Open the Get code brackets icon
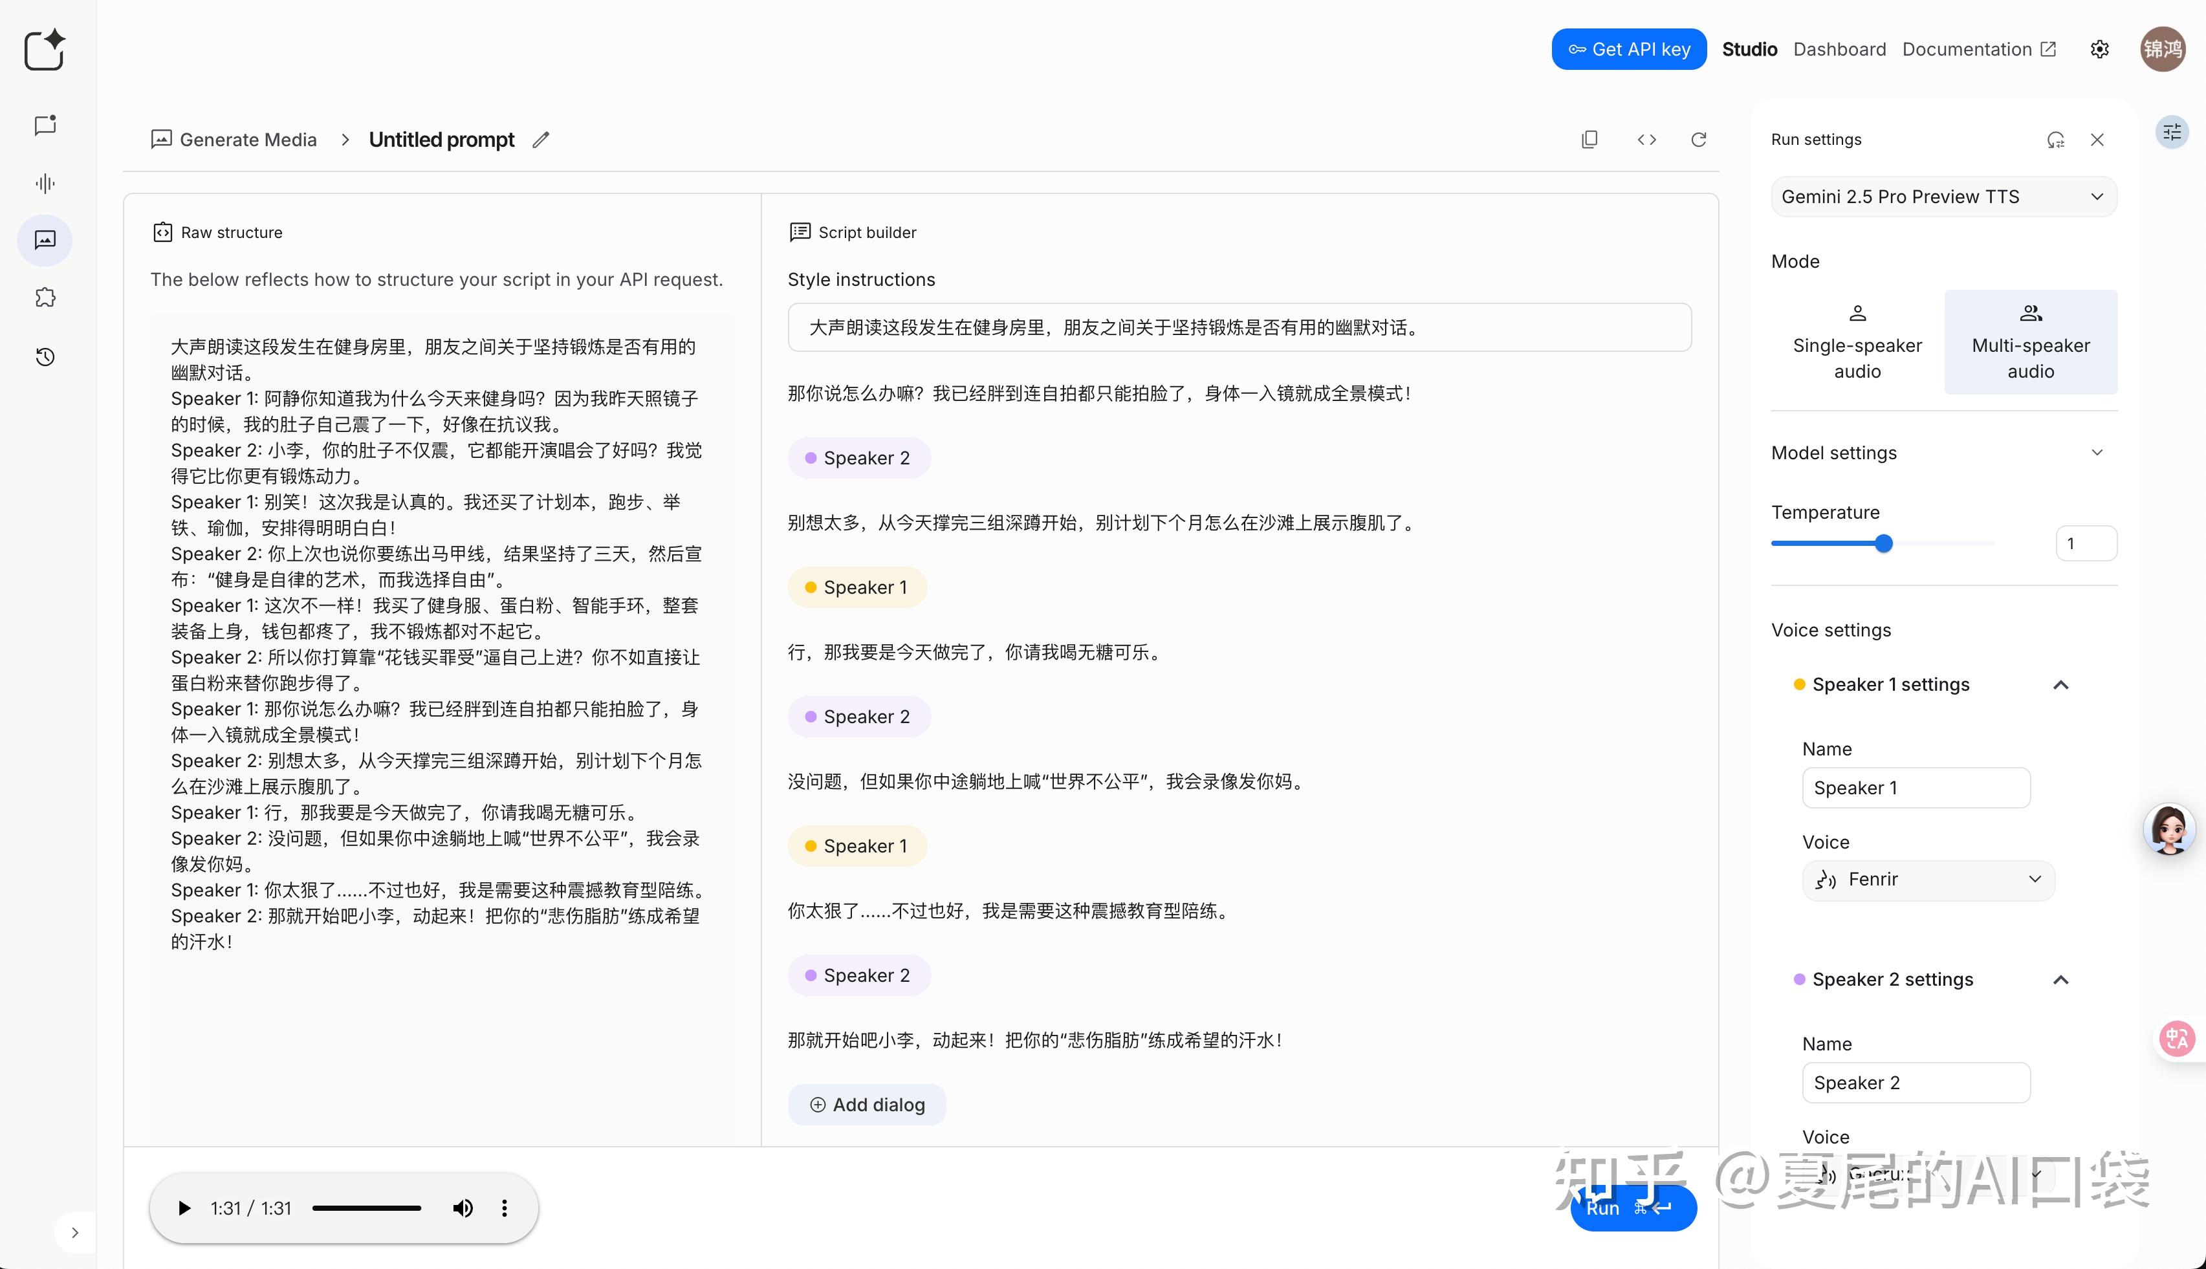2206x1269 pixels. (x=1646, y=140)
